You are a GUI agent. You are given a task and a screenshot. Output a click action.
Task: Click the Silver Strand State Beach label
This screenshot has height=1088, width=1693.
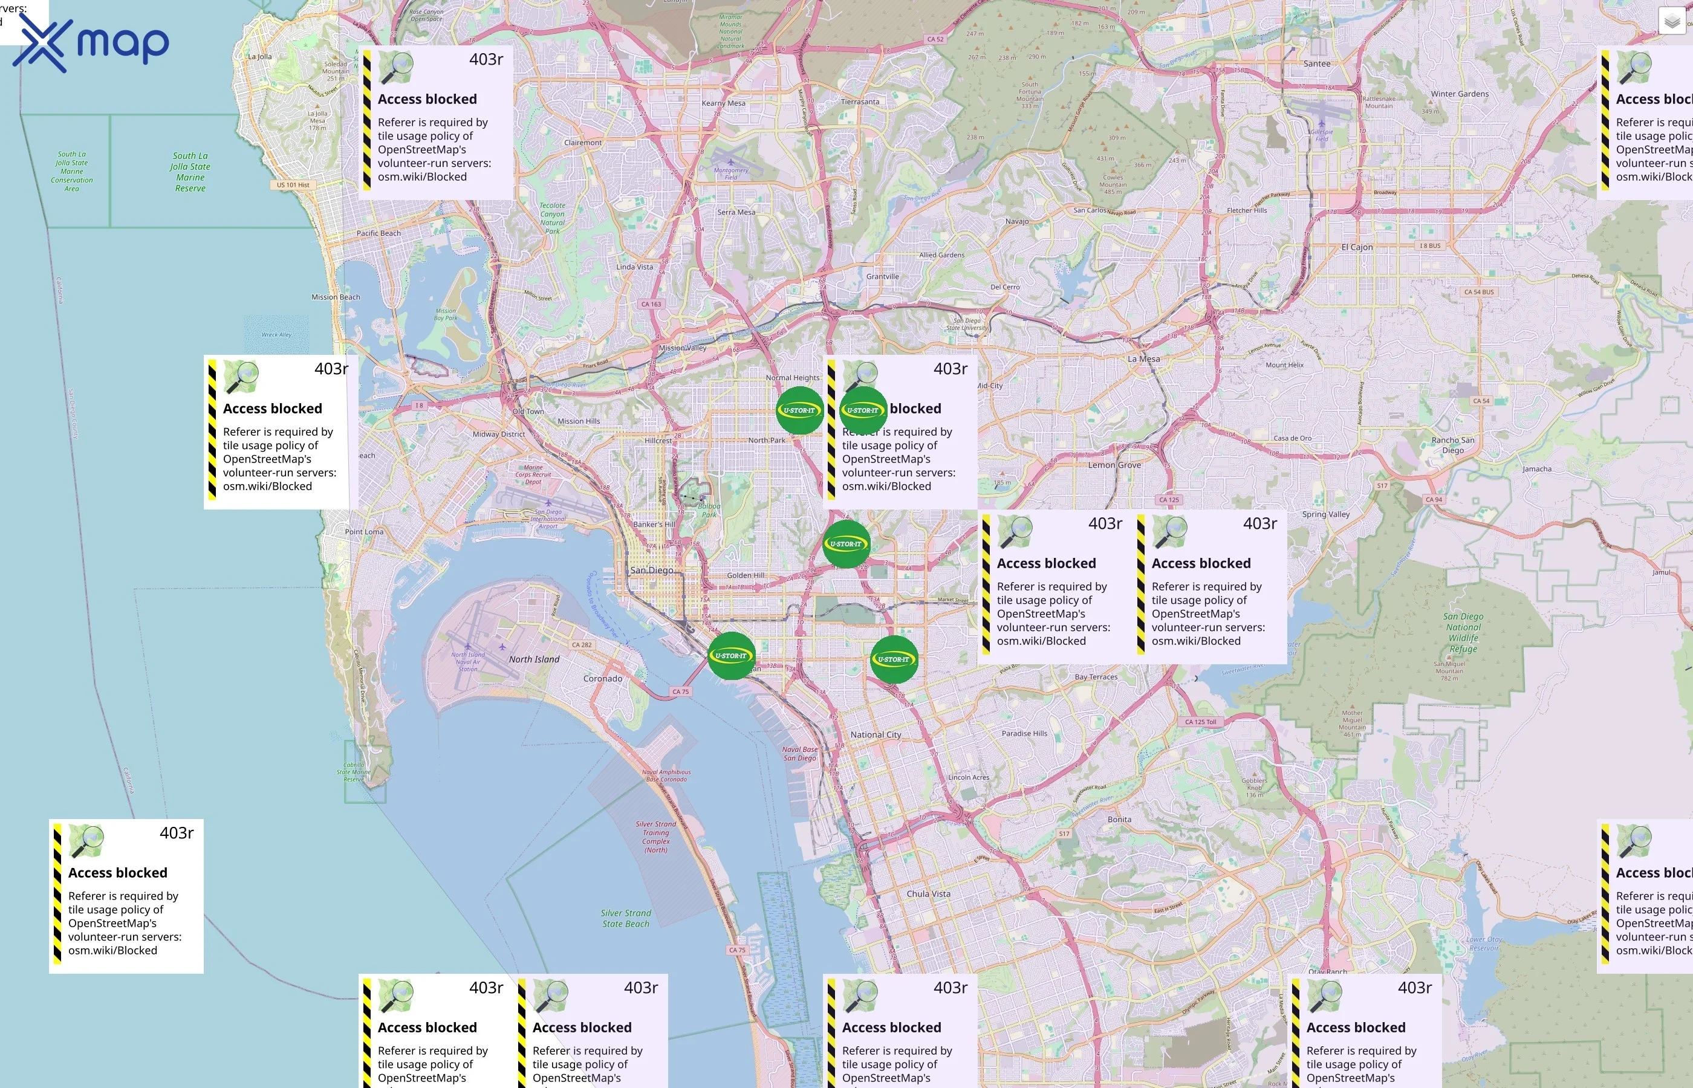coord(626,918)
